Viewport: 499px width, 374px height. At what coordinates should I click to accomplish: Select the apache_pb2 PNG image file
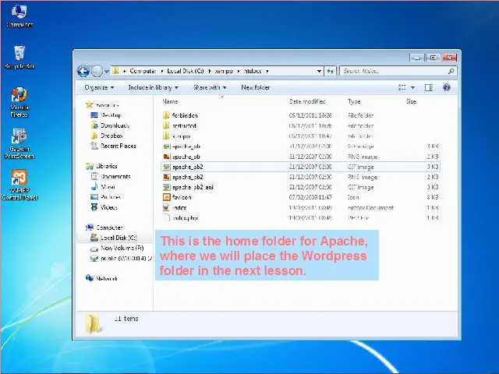pyautogui.click(x=300, y=177)
